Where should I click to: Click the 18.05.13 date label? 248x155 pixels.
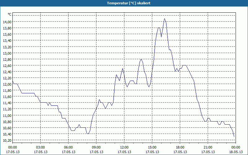(236, 152)
